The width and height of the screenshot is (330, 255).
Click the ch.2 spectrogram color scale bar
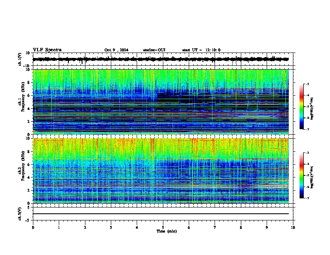[302, 175]
